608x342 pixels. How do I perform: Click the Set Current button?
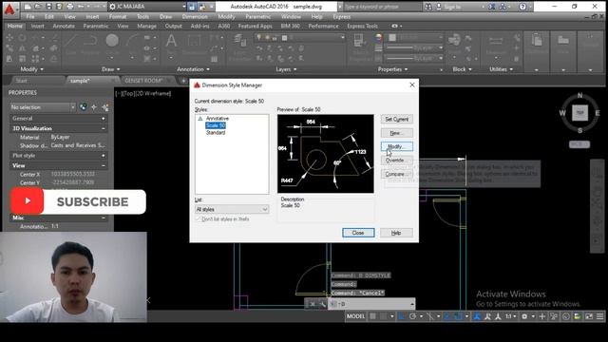pos(397,119)
